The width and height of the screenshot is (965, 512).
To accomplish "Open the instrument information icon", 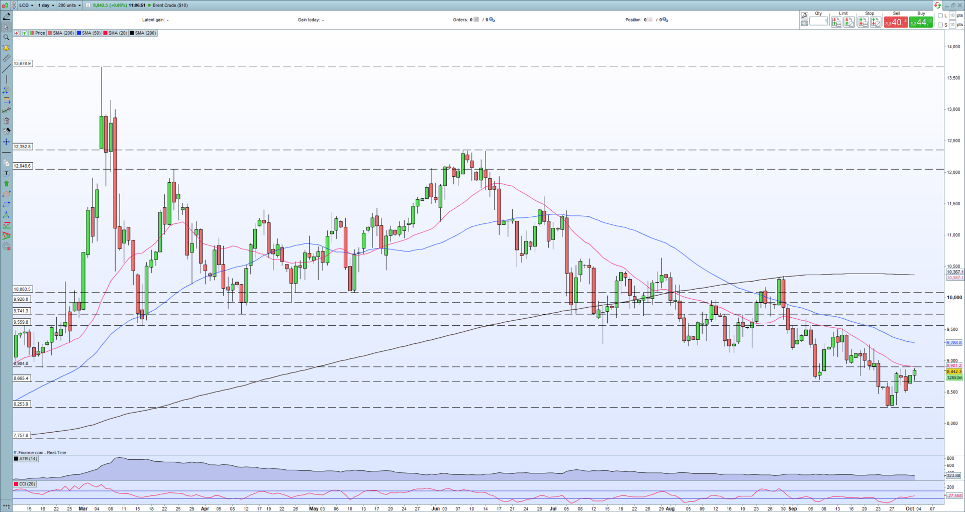I will 88,5.
